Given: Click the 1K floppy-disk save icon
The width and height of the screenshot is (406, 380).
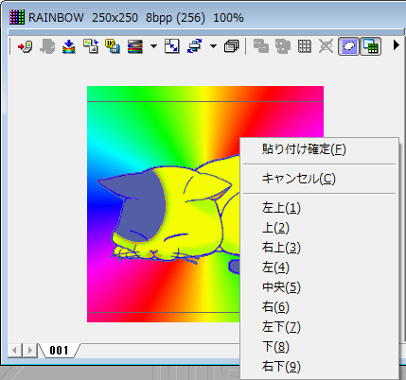Looking at the screenshot, I should [x=113, y=46].
